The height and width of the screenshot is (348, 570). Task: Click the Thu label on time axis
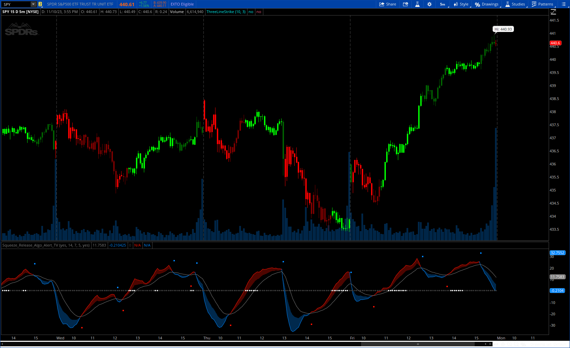click(207, 338)
